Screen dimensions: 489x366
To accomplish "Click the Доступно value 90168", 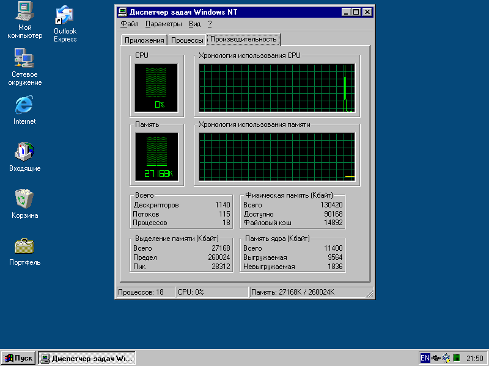I will (x=333, y=214).
